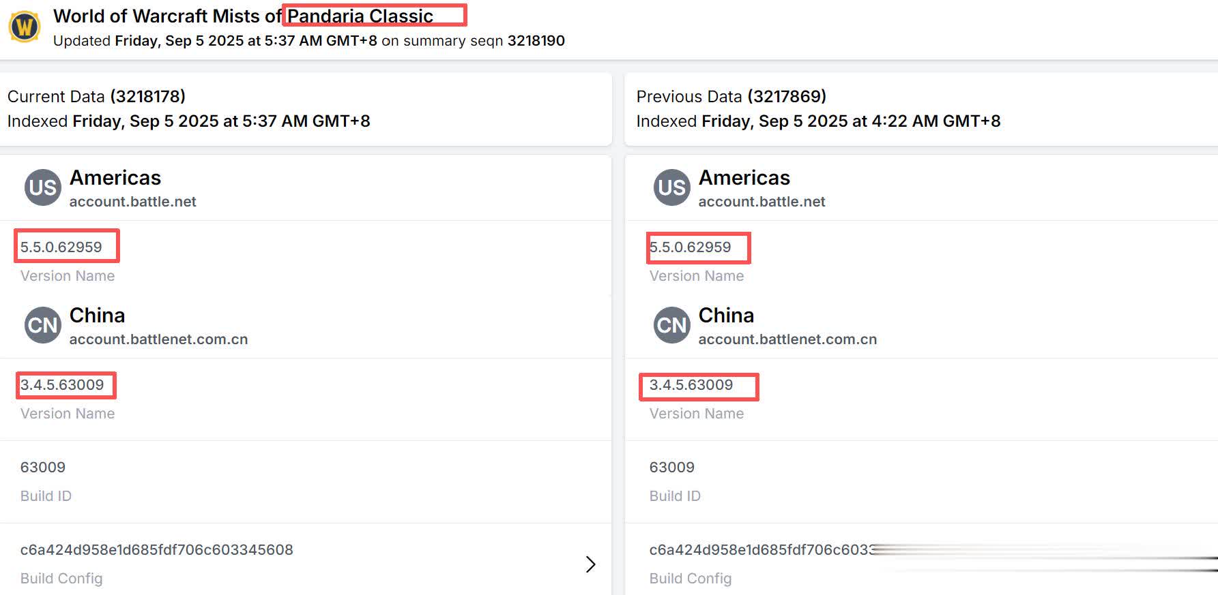The height and width of the screenshot is (595, 1218).
Task: Select Build ID 63009 in Previous Data
Action: pyautogui.click(x=672, y=467)
